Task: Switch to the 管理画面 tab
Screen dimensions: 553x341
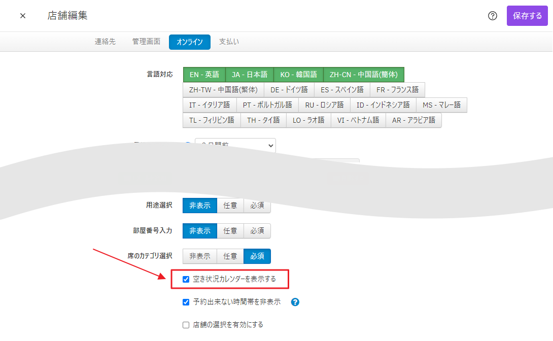Action: [x=146, y=42]
